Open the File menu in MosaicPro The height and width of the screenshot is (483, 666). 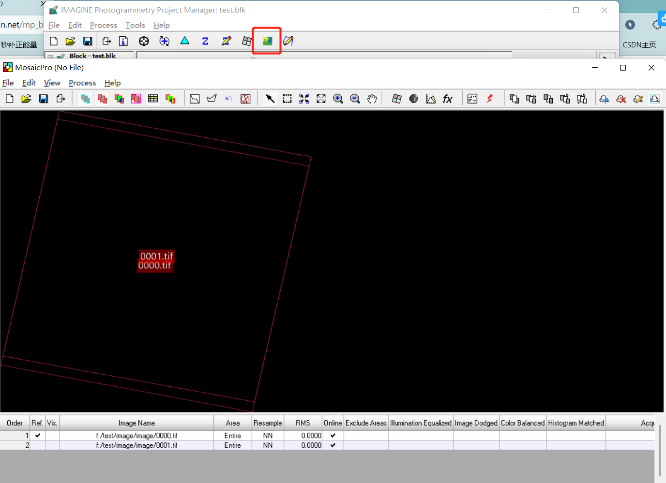click(x=8, y=83)
